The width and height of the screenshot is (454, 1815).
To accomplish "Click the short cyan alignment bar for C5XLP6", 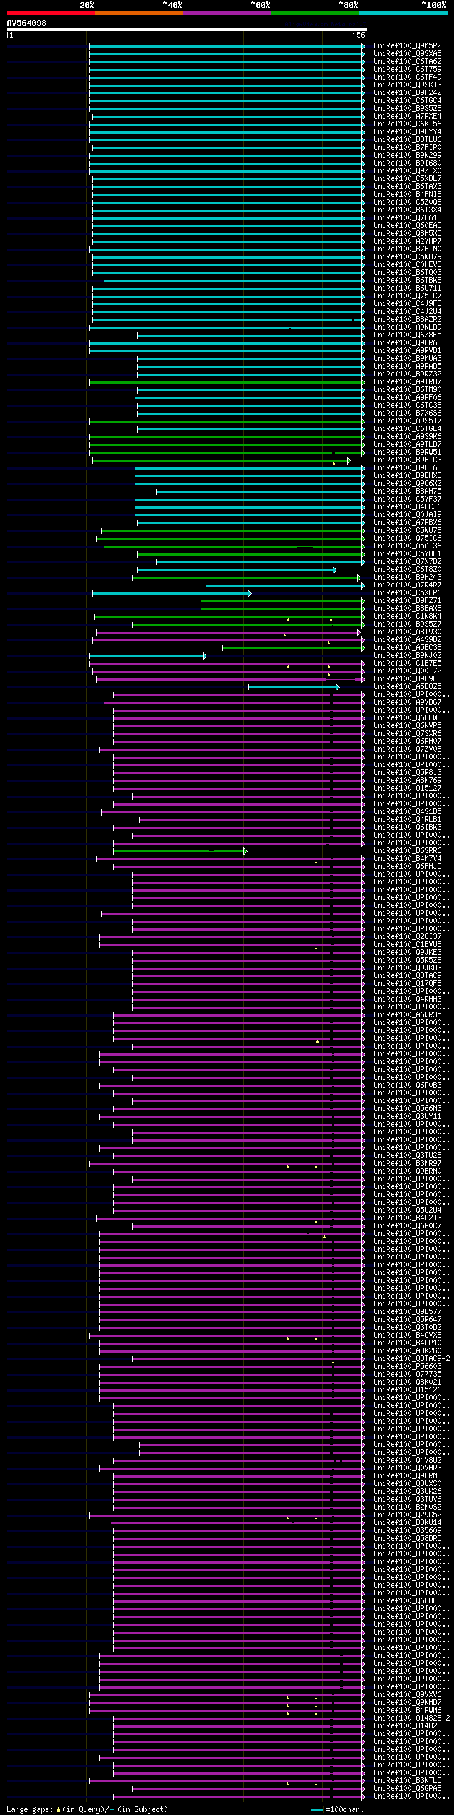I will click(x=172, y=593).
